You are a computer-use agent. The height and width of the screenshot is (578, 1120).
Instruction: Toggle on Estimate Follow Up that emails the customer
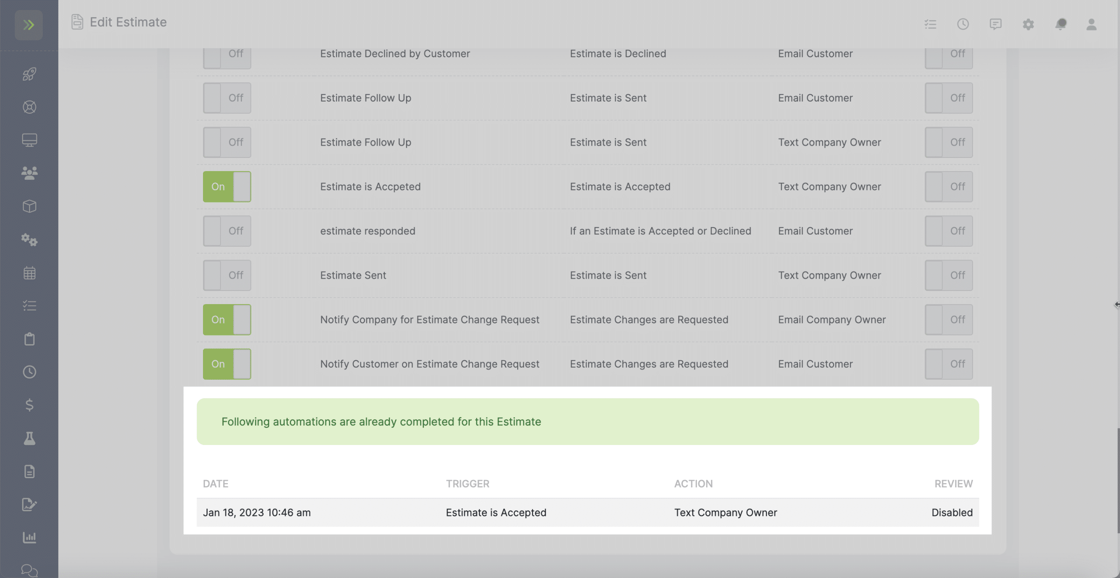(227, 98)
